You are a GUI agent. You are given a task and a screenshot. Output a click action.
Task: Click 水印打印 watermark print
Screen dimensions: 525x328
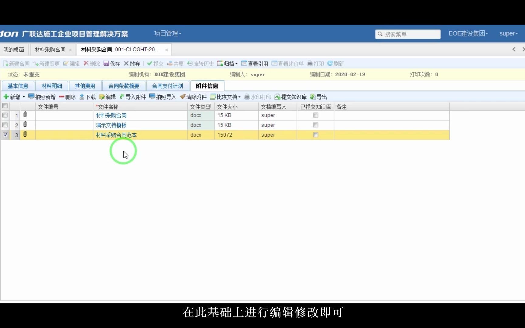258,97
